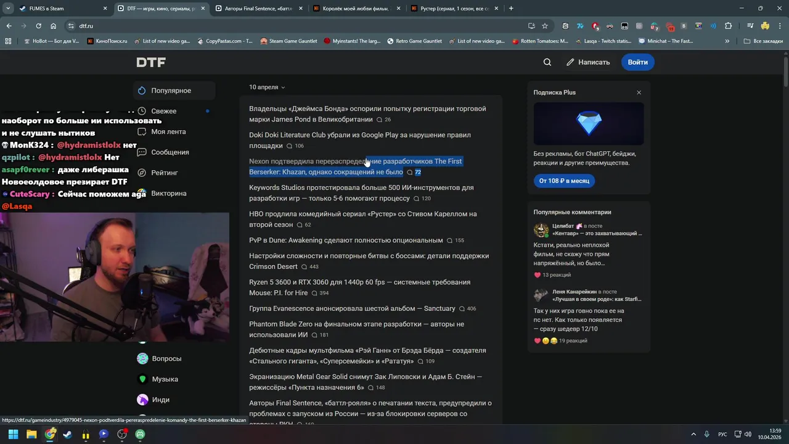The height and width of the screenshot is (444, 789).
Task: Open the Mouse: P.I. for Hire requirements article
Action: click(x=359, y=287)
